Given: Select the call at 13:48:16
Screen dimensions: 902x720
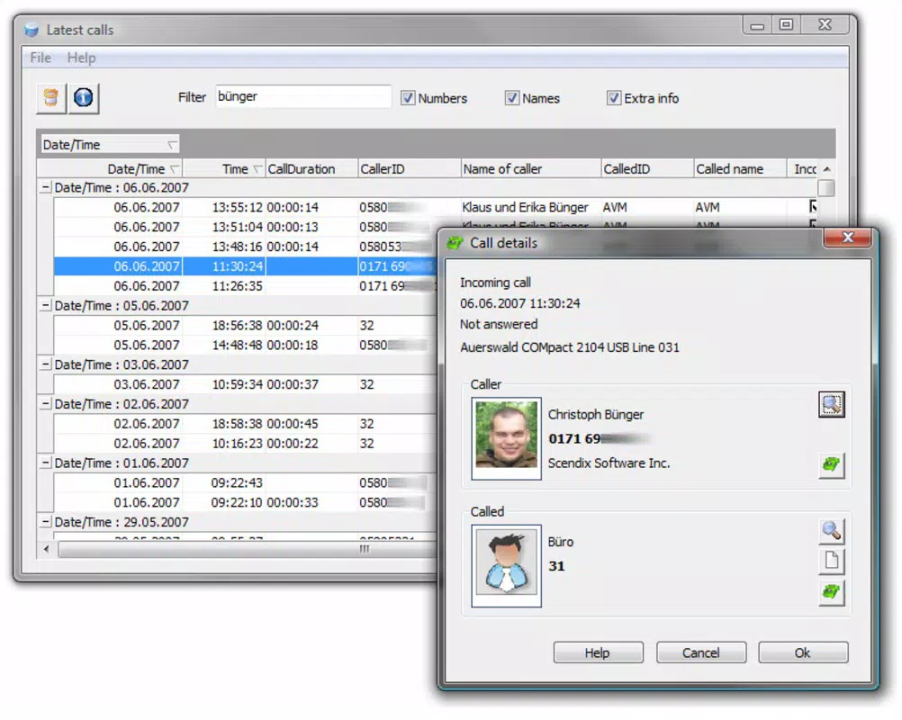Looking at the screenshot, I should point(245,246).
